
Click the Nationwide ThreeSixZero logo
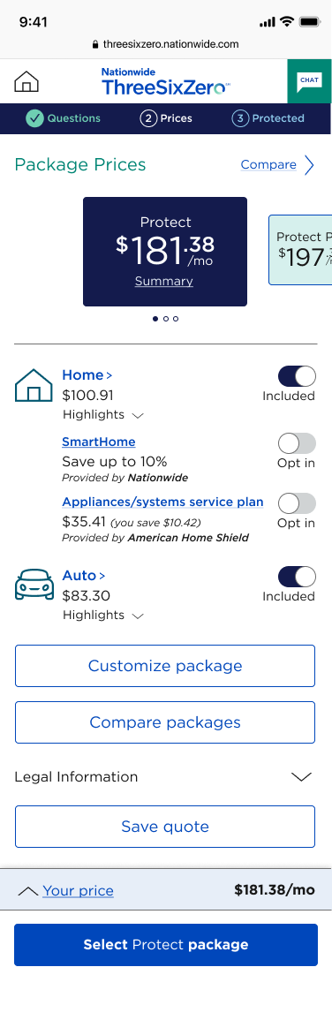coord(165,81)
